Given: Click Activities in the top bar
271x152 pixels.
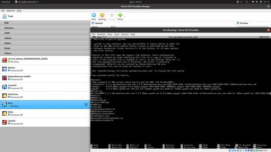Looking at the screenshot, I should pos(6,2).
